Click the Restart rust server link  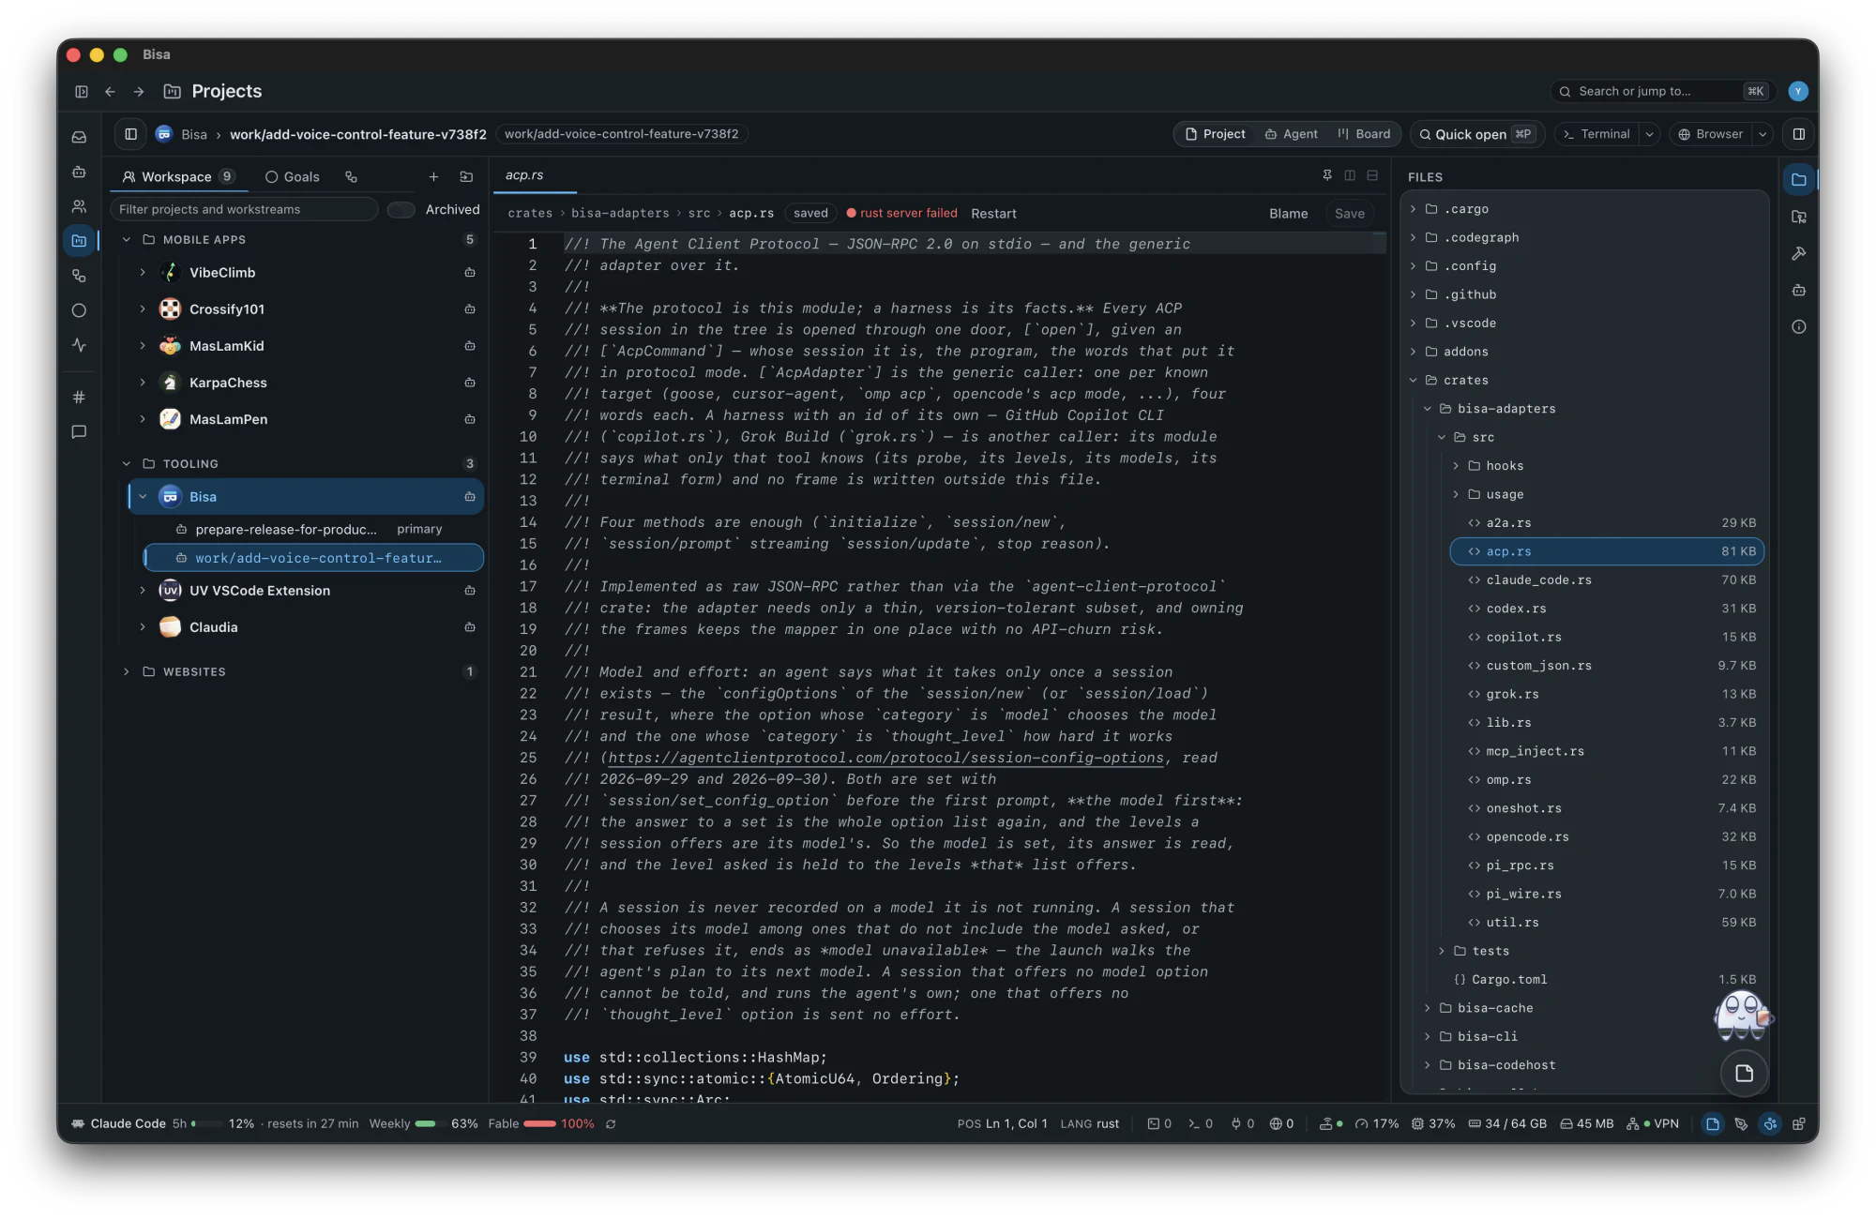tap(993, 214)
